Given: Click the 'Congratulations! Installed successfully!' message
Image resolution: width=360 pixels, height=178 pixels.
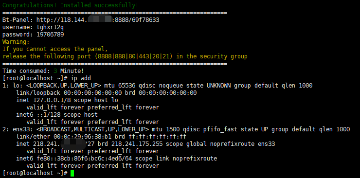Looking at the screenshot, I should pyautogui.click(x=71, y=5).
